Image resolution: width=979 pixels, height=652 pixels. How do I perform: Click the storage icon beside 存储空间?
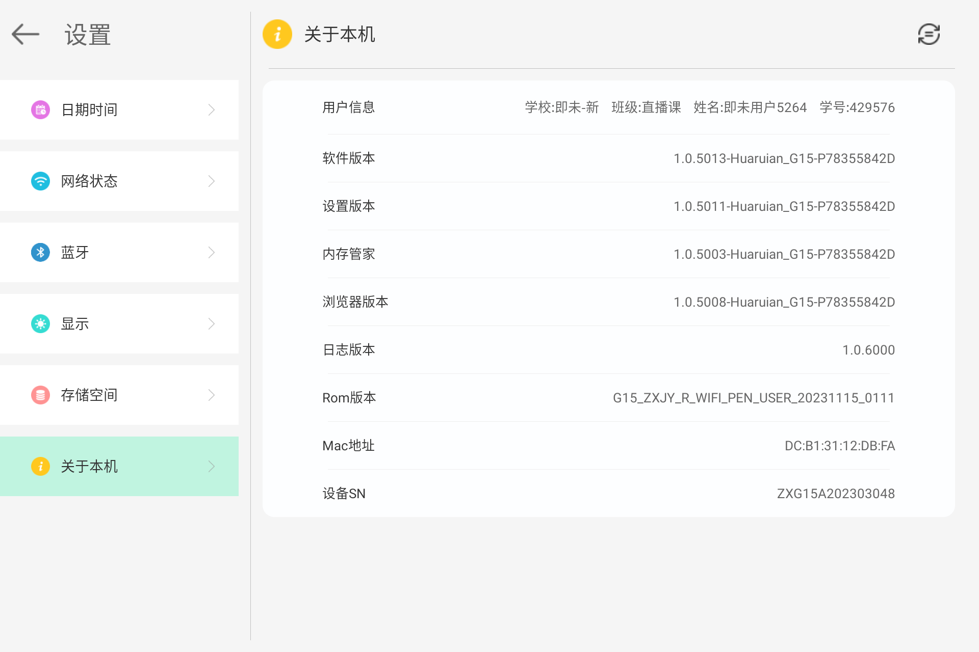point(40,395)
